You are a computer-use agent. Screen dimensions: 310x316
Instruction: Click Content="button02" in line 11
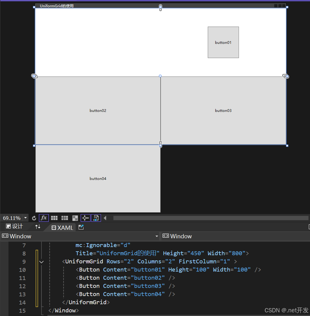134,278
